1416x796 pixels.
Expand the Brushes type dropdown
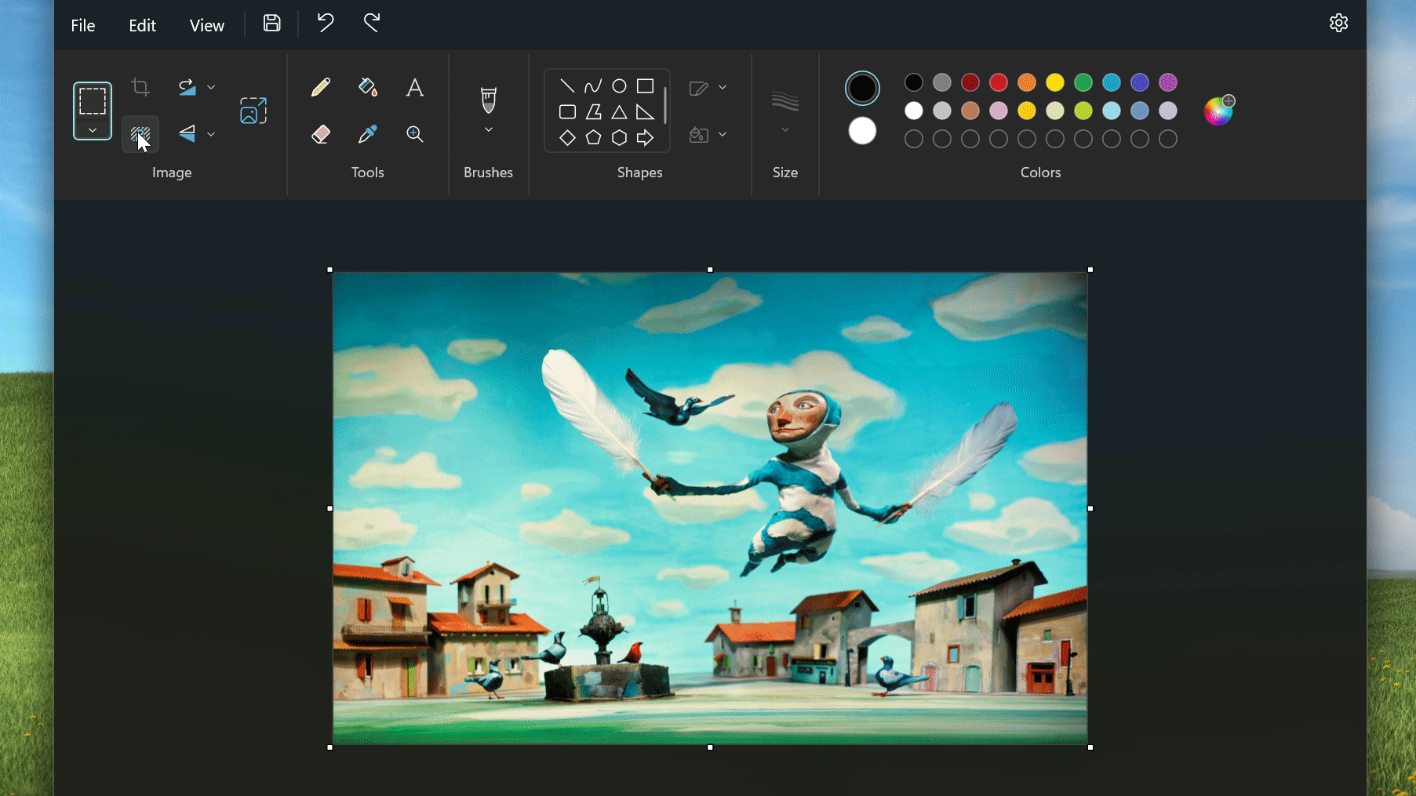tap(488, 130)
